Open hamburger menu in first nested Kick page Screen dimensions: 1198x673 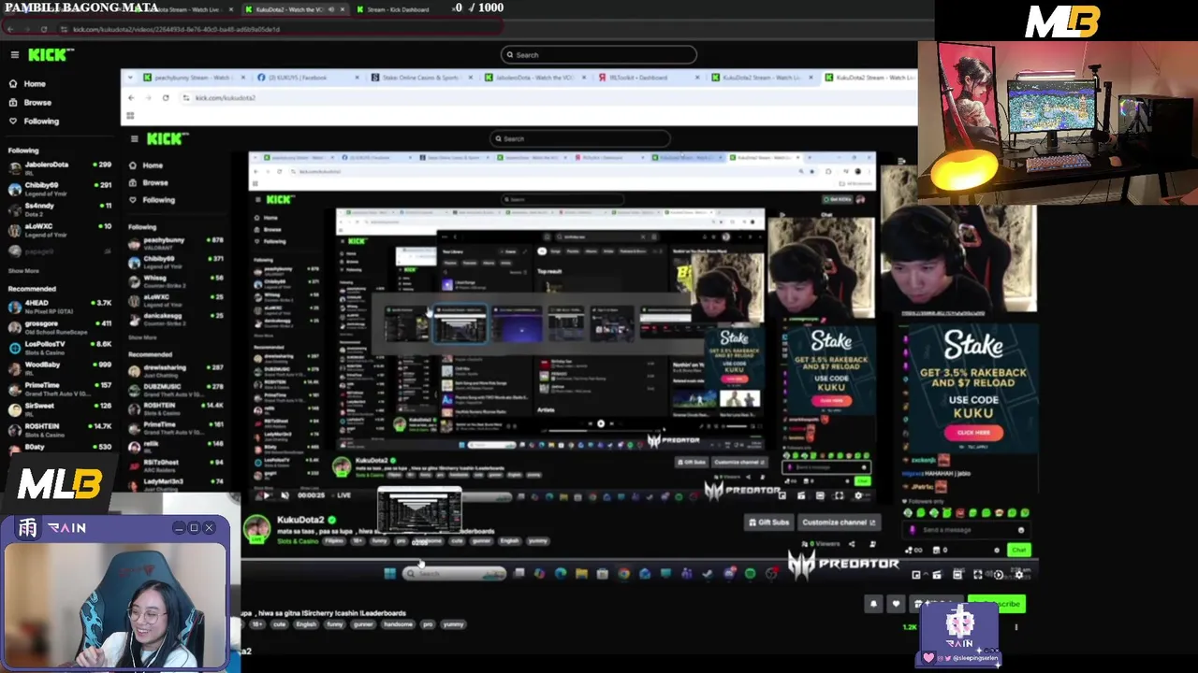click(134, 139)
